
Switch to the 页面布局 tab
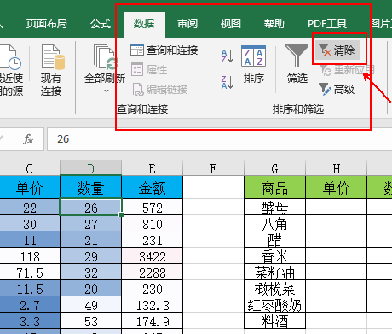point(47,24)
